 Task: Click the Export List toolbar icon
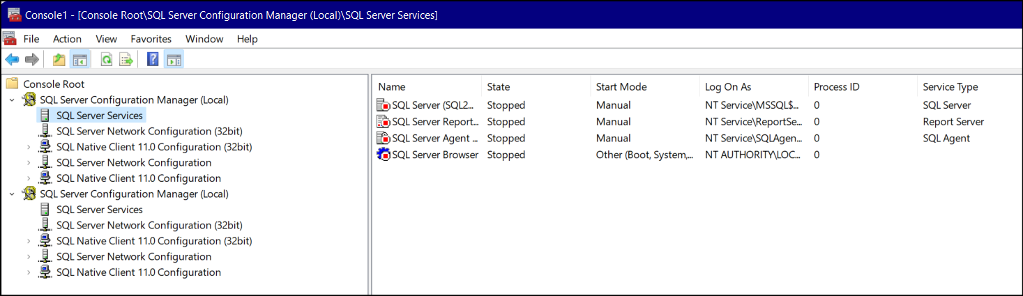[x=126, y=60]
